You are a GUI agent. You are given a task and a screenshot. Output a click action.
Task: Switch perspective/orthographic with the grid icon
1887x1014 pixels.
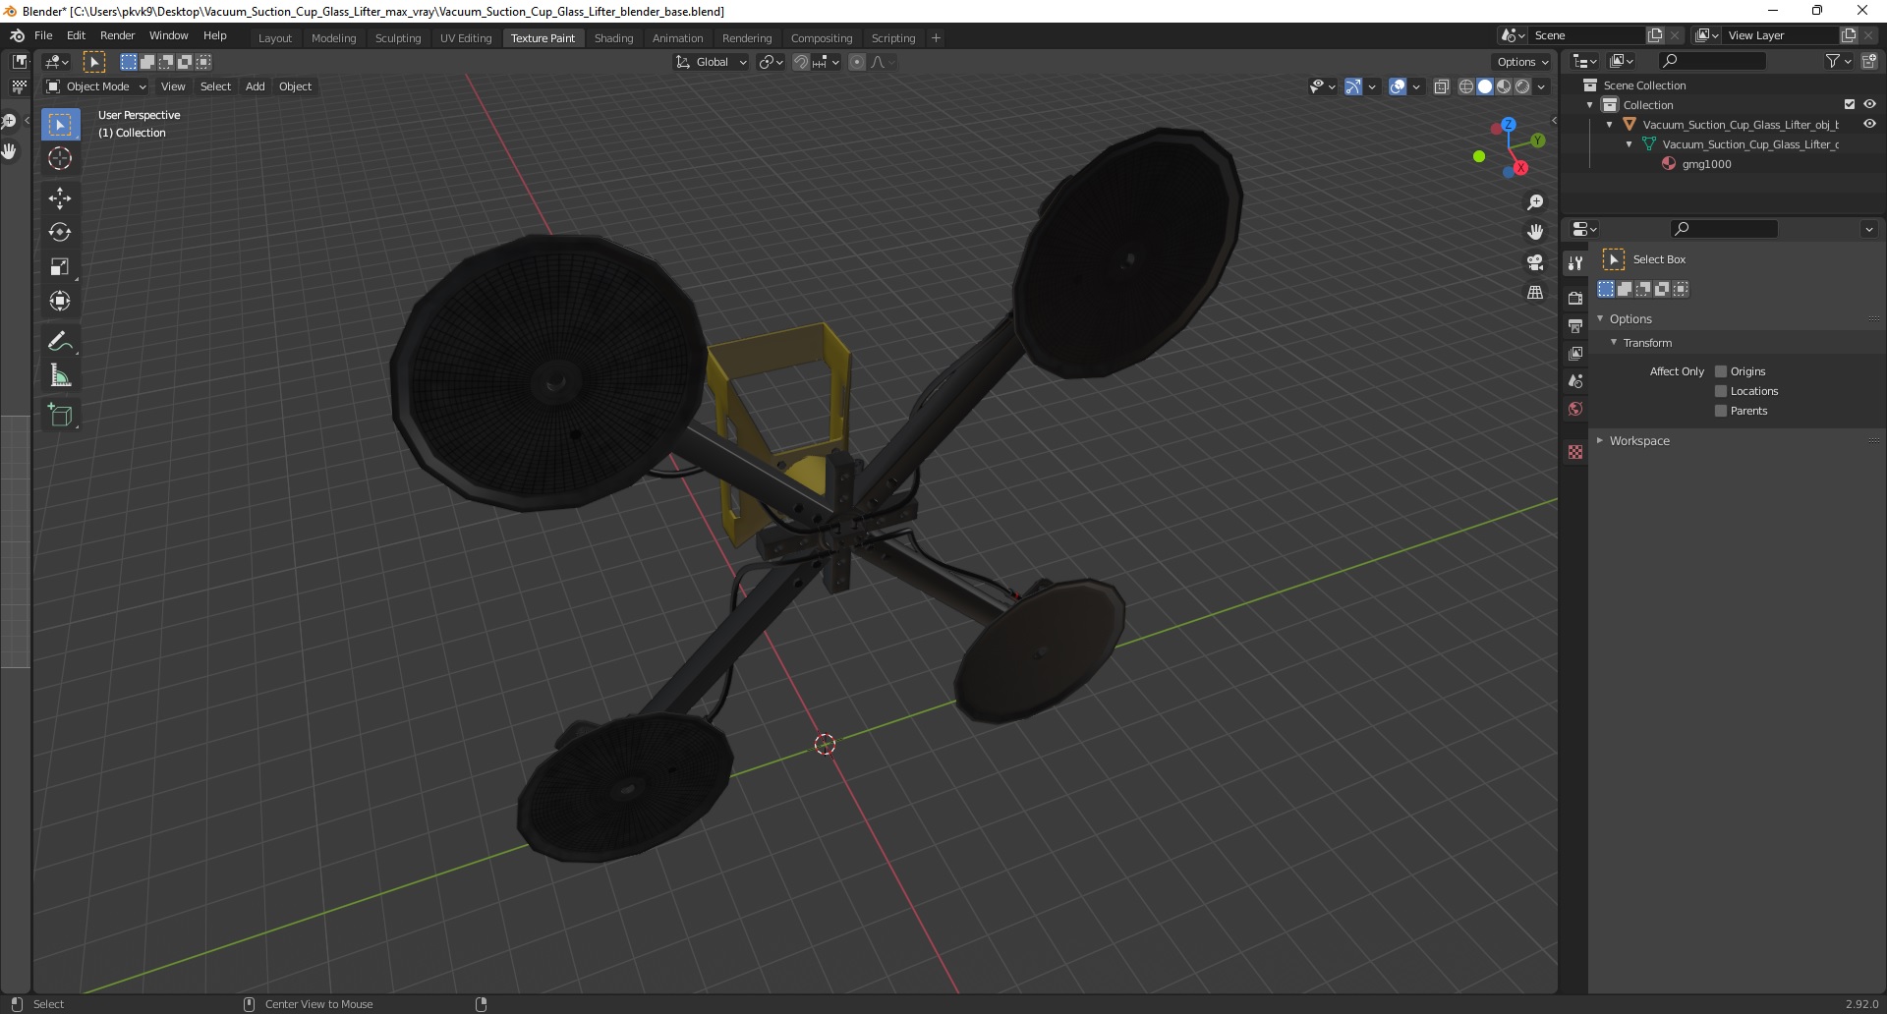[x=1535, y=293]
